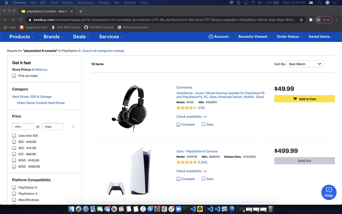Click the blue Help chat bubble
Image resolution: width=342 pixels, height=214 pixels.
coord(329,192)
